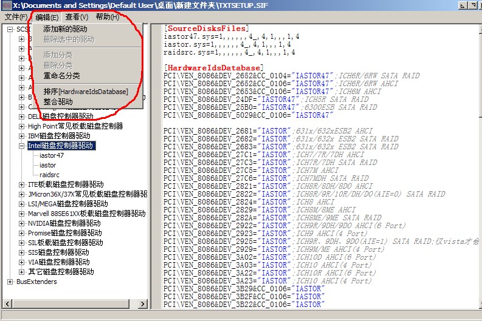Click the iastor47.sys source file line
This screenshot has width=482, height=321.
tap(232, 36)
